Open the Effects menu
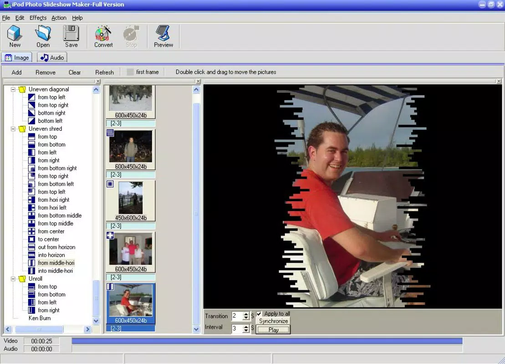Viewport: 505px width, 364px height. pos(38,18)
